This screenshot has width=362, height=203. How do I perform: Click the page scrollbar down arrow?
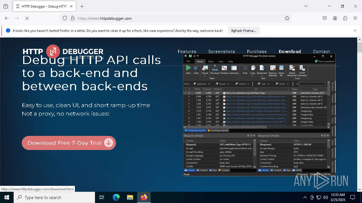click(x=359, y=189)
